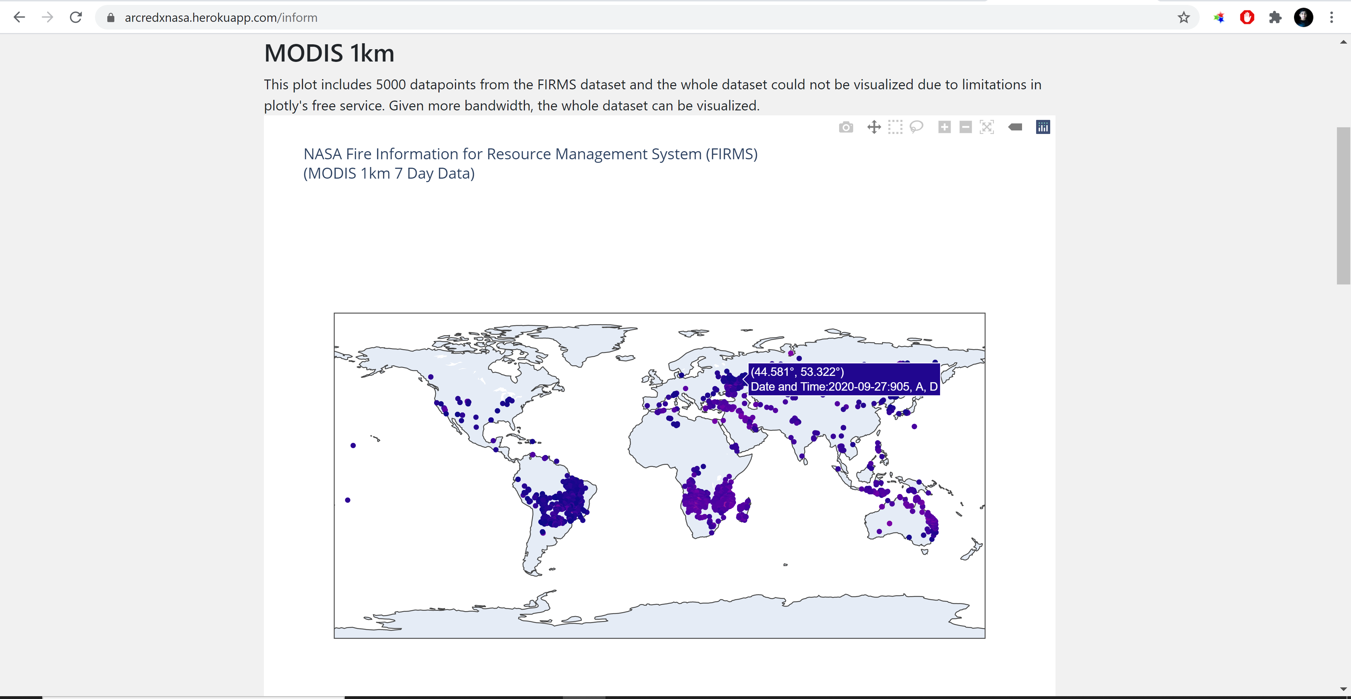This screenshot has width=1351, height=699.
Task: Zoom out on the map plot
Action: point(965,127)
